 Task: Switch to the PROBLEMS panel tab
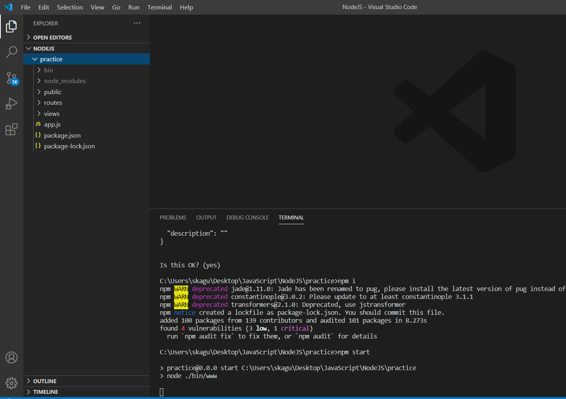(x=173, y=217)
